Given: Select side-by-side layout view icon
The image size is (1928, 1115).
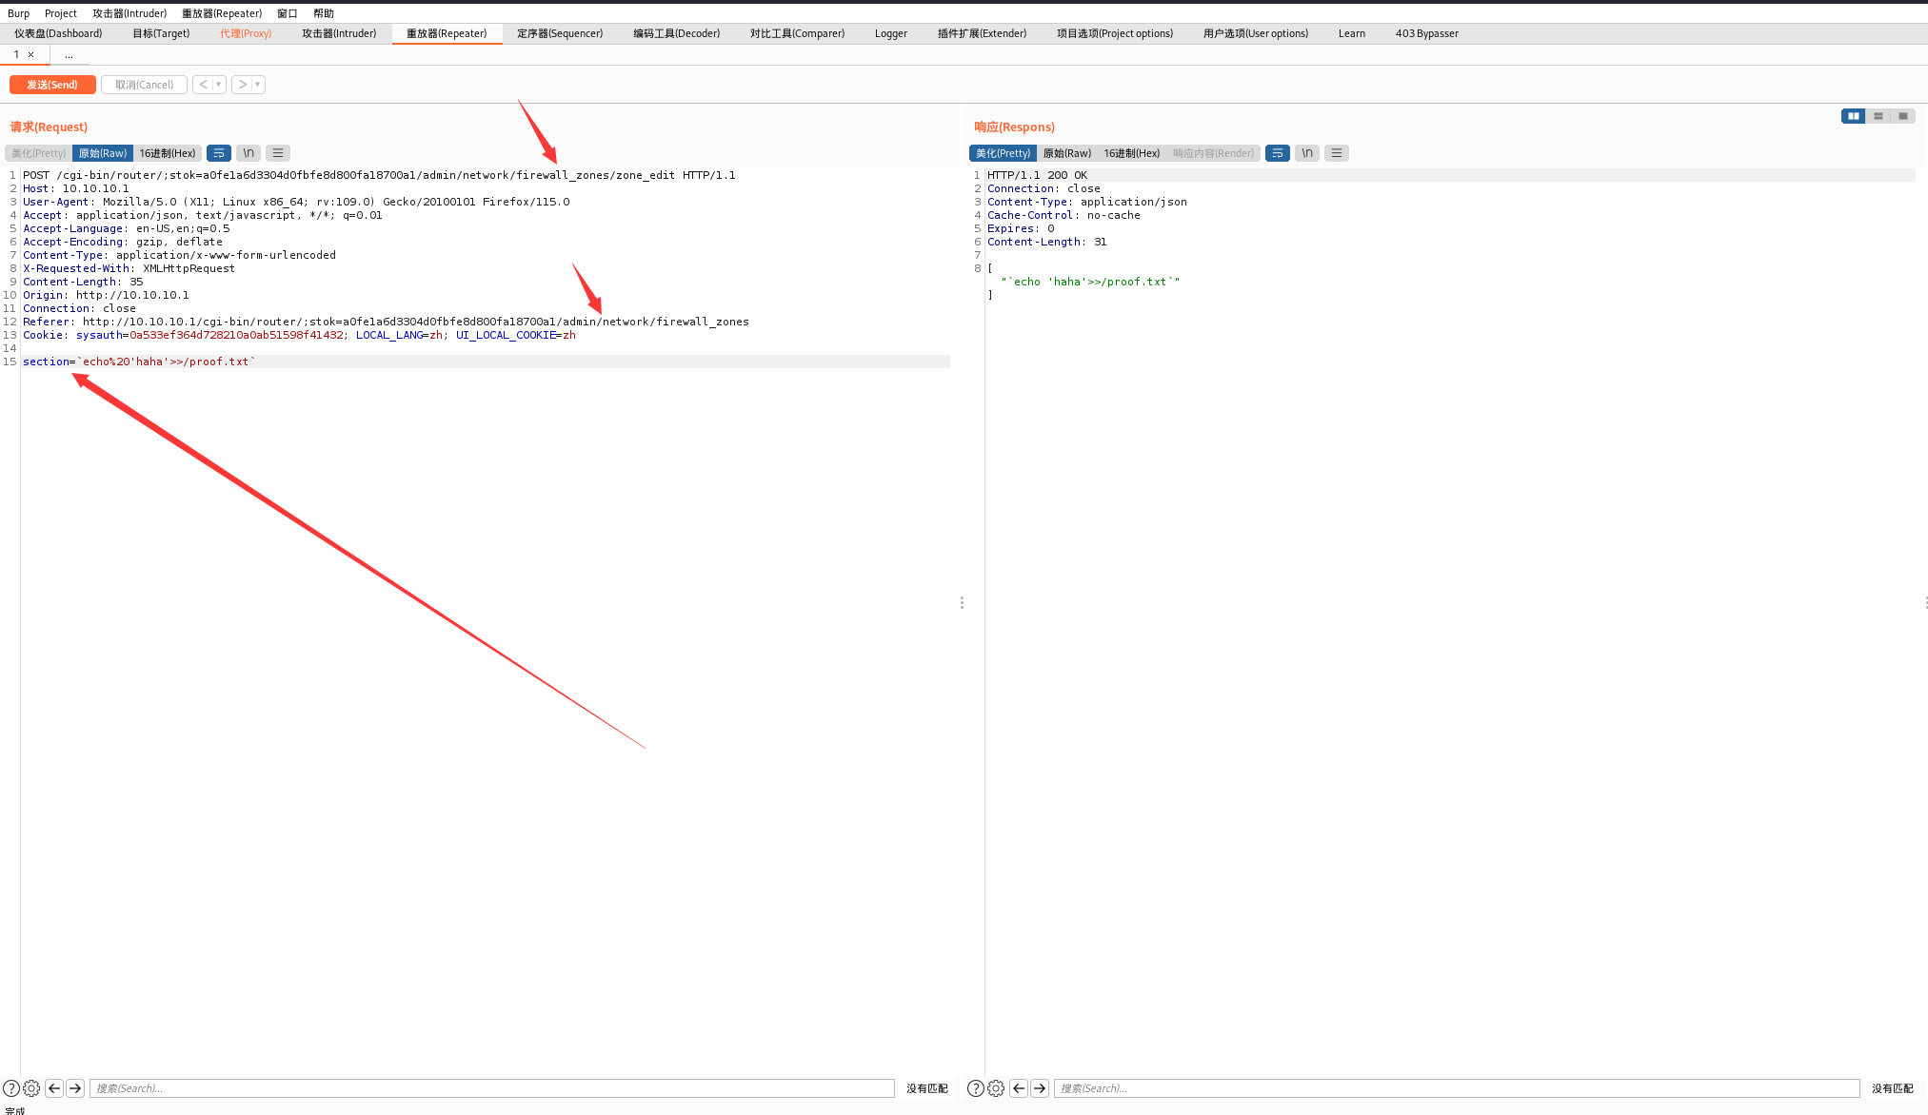Looking at the screenshot, I should 1853,116.
